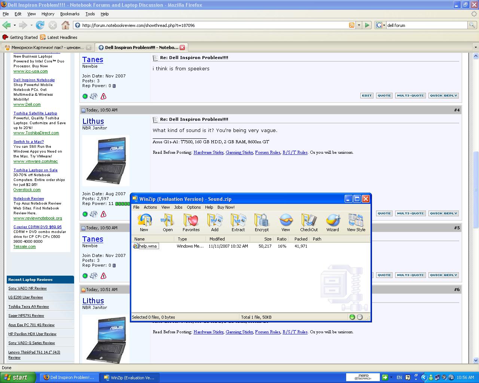Run search with magnifier icon
Viewport: 479px width, 383px height.
[472, 25]
